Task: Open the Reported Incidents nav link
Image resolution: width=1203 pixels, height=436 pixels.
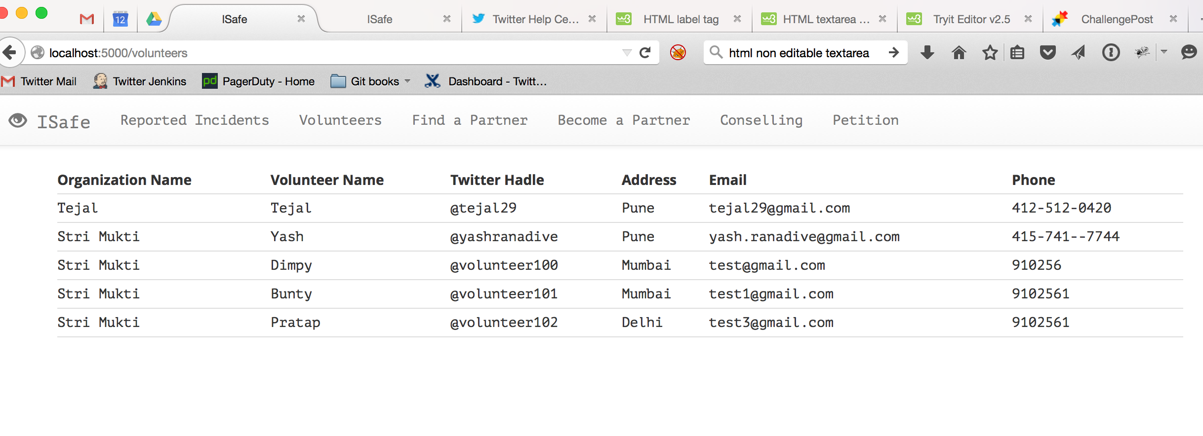Action: tap(195, 120)
